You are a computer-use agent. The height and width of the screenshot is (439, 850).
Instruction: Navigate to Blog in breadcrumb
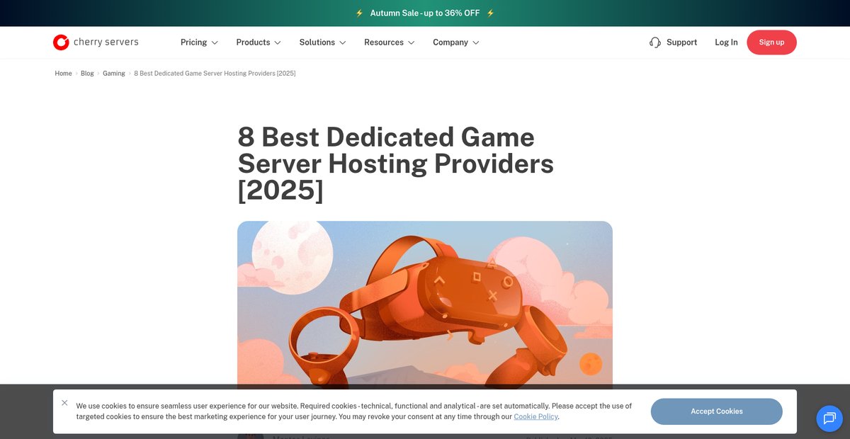pyautogui.click(x=87, y=74)
